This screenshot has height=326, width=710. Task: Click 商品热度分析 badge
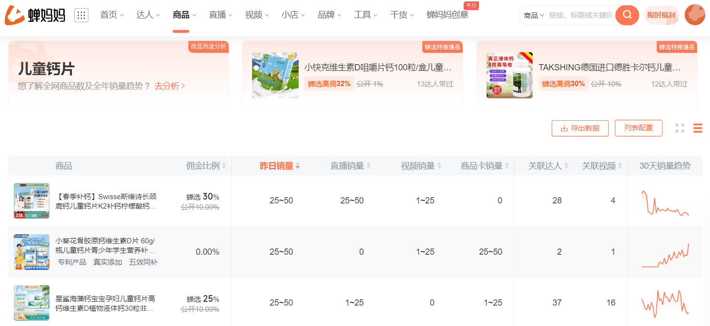click(x=208, y=47)
